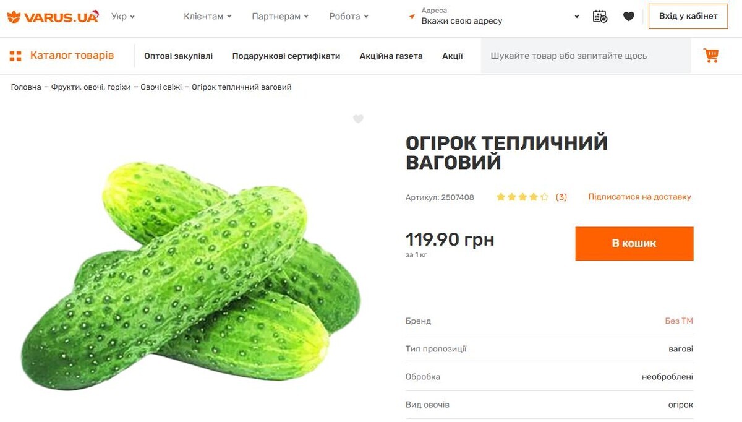Click the product search input field
742x422 pixels.
pos(584,56)
